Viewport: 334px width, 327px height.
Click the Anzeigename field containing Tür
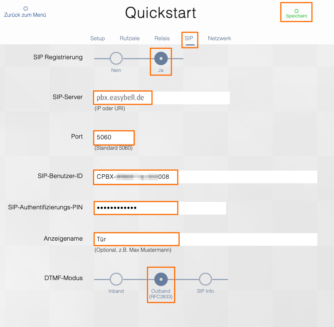click(206, 239)
